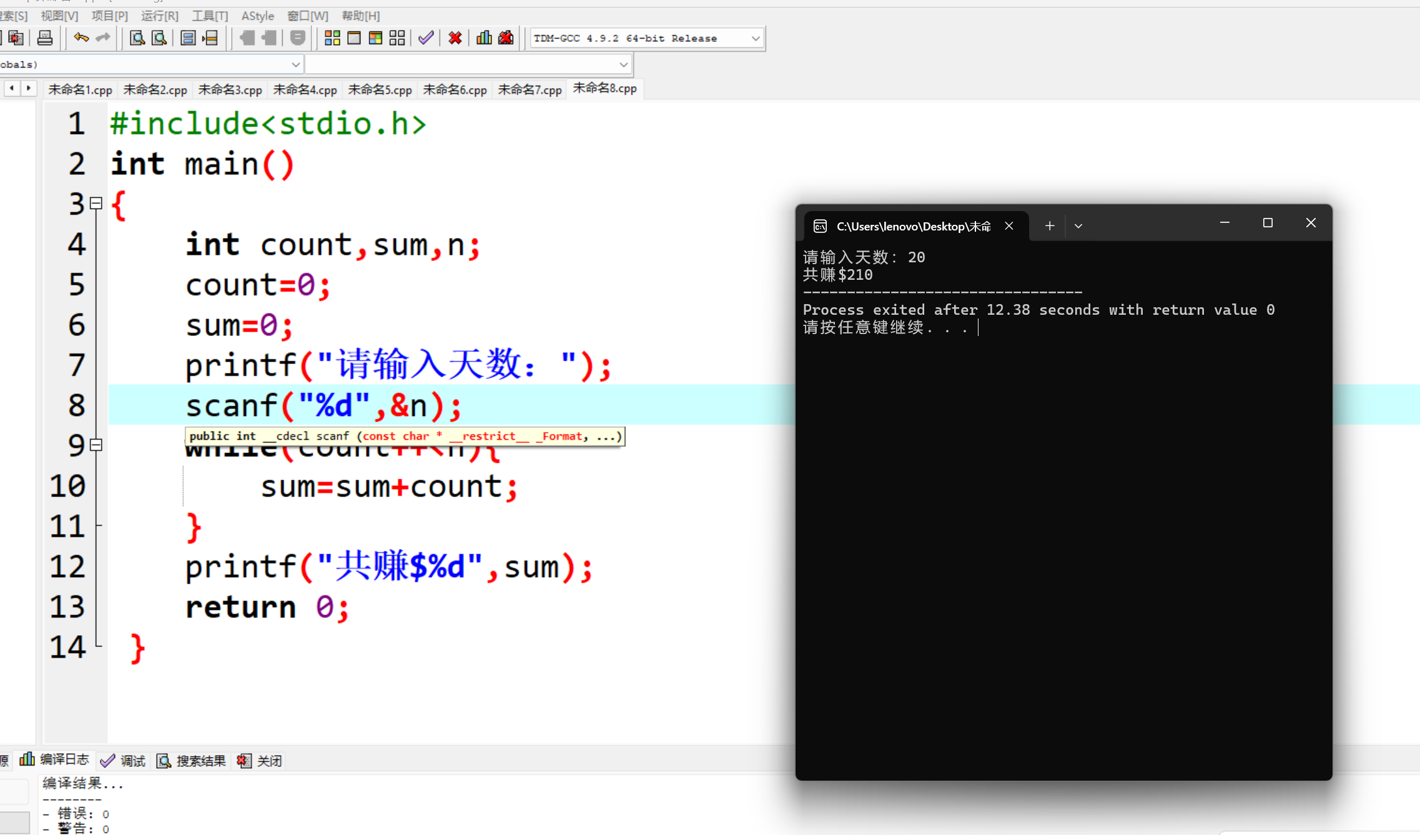Open the TDM-GCC compiler selection dropdown
The height and width of the screenshot is (835, 1420).
[x=755, y=38]
